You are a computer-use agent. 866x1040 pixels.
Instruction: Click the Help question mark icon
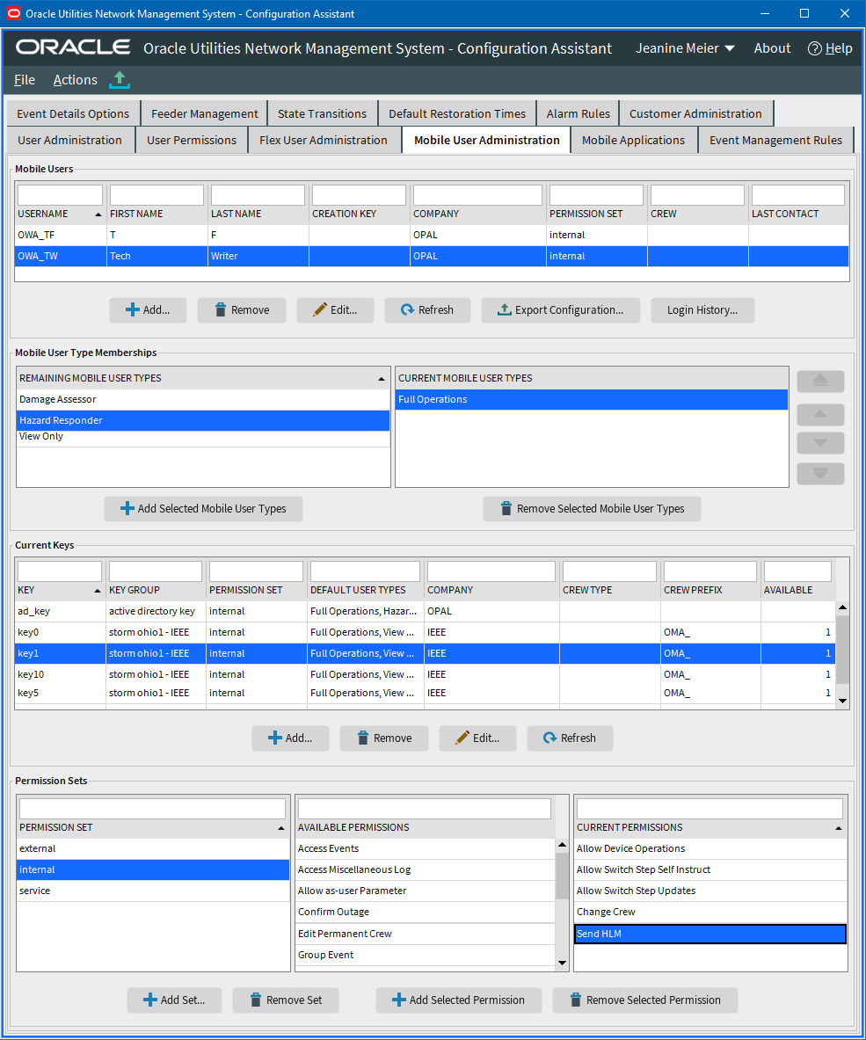pyautogui.click(x=814, y=48)
